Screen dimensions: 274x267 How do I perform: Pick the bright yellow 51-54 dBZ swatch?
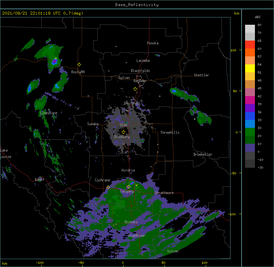pos(250,68)
